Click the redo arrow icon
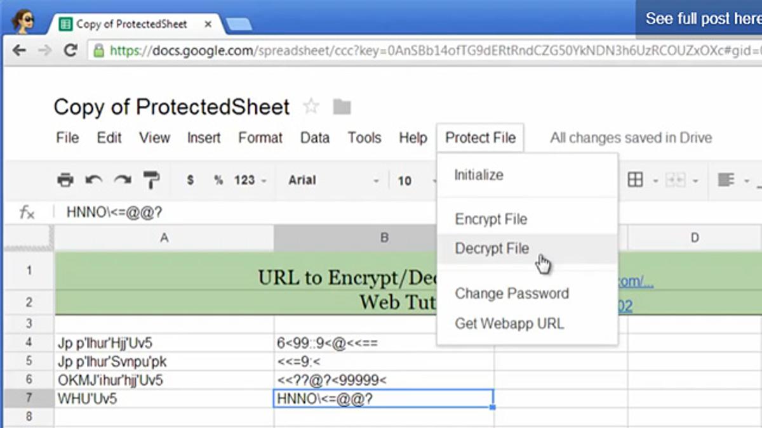The image size is (762, 428). coord(123,180)
